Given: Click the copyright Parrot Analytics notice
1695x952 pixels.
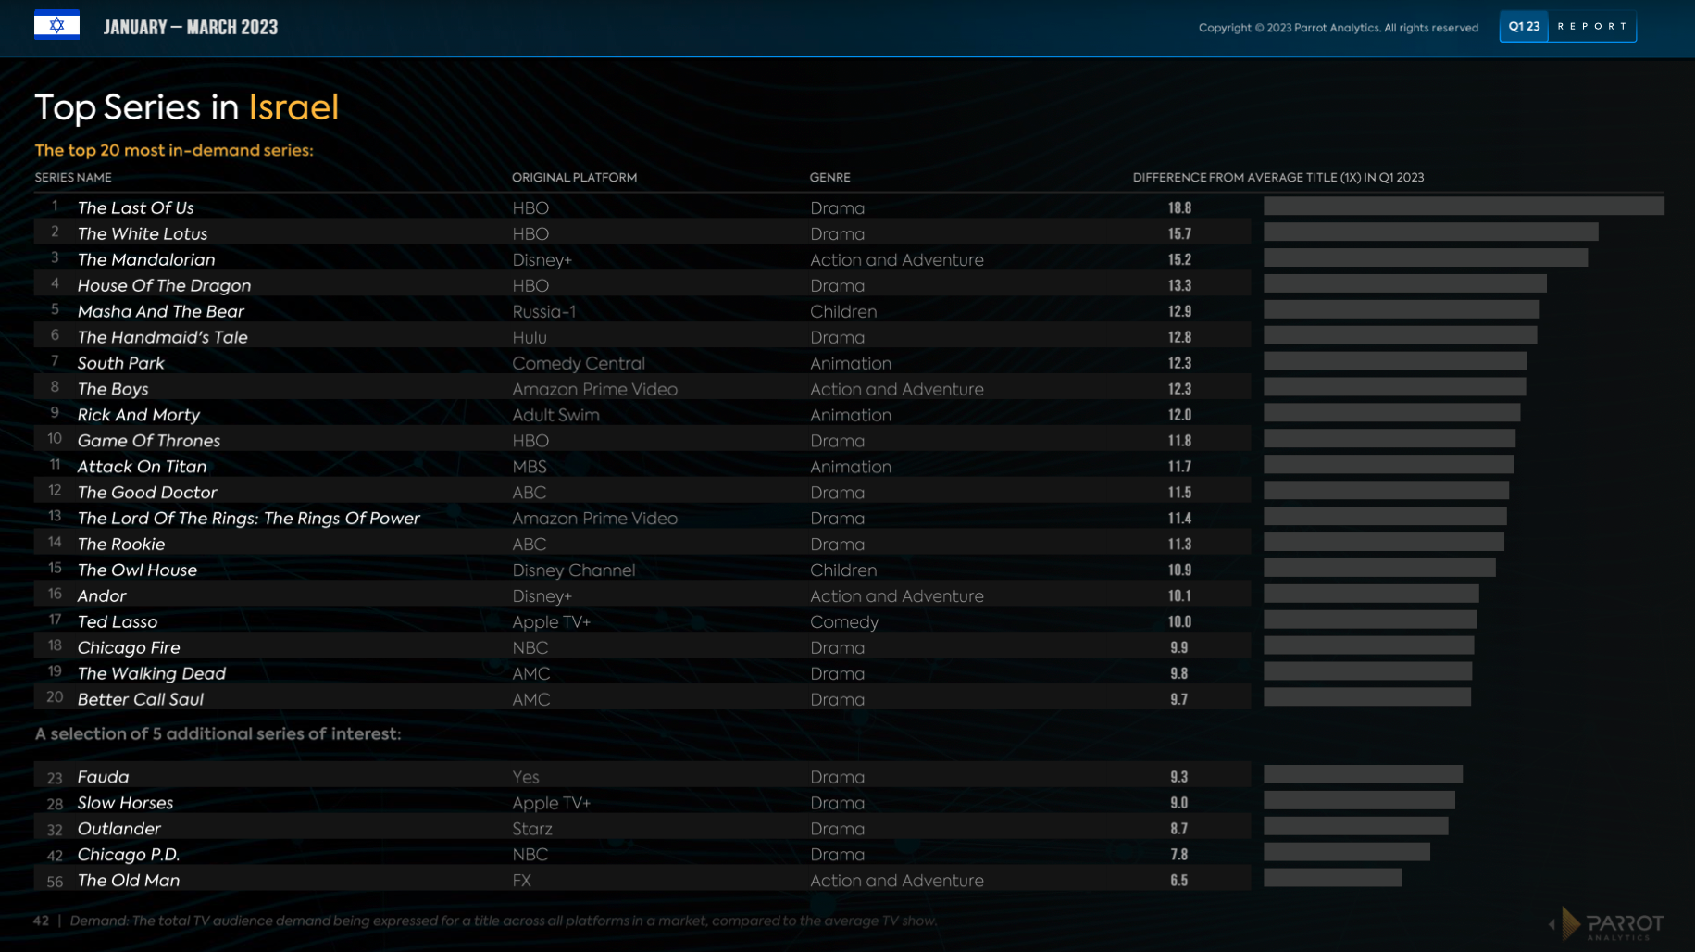Looking at the screenshot, I should [x=1338, y=28].
